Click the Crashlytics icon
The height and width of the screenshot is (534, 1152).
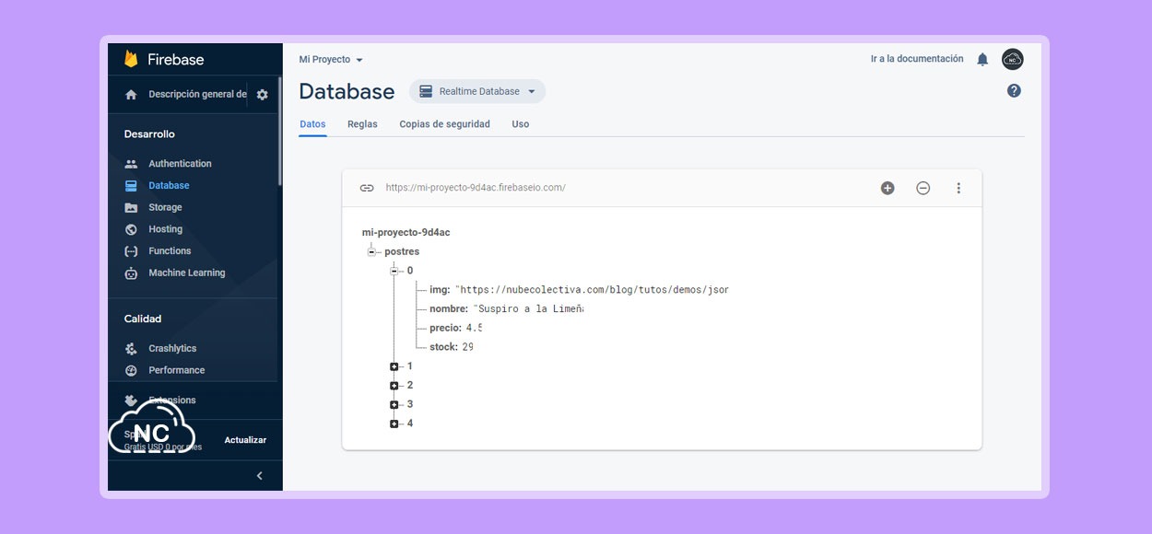[x=131, y=349]
